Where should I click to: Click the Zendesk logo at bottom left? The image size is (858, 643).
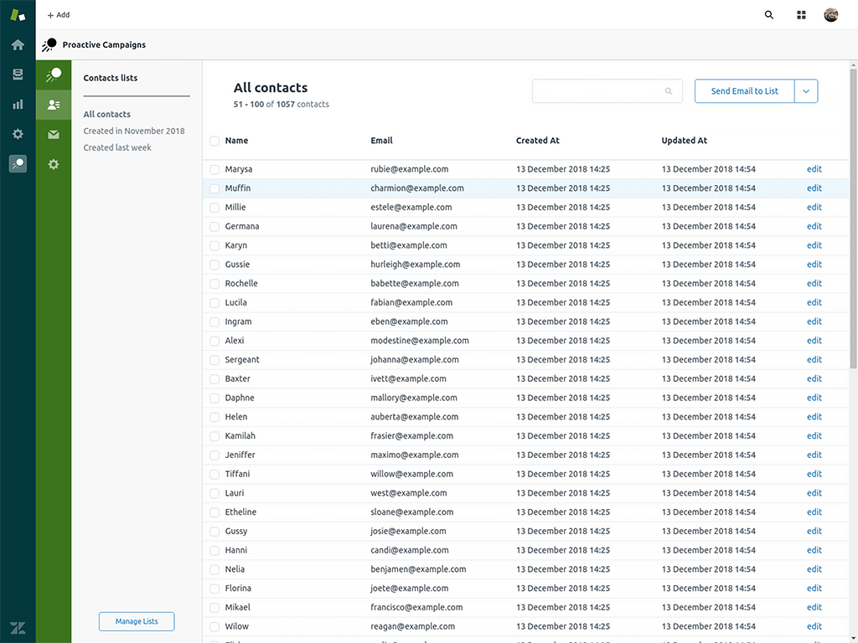(18, 628)
